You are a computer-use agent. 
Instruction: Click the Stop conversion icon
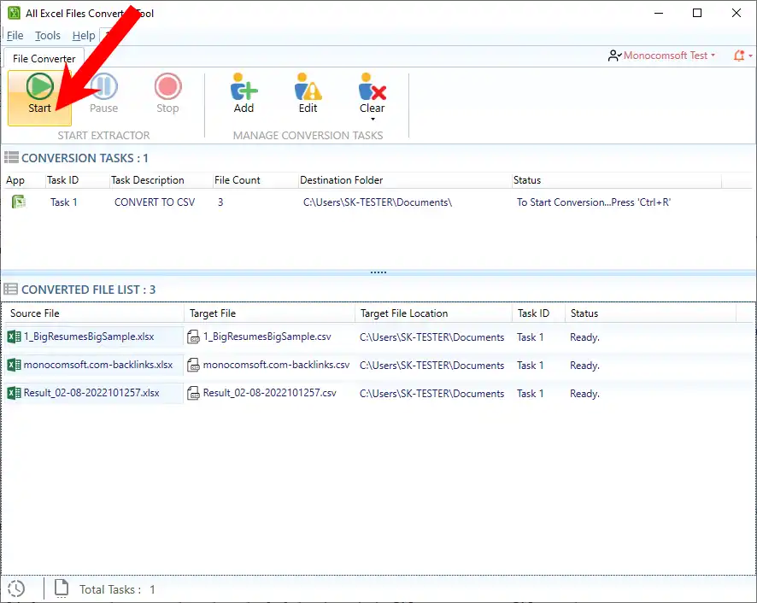(167, 87)
